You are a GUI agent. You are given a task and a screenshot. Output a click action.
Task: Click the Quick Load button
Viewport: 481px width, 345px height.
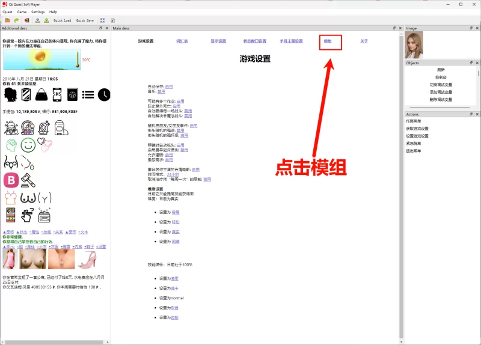63,20
